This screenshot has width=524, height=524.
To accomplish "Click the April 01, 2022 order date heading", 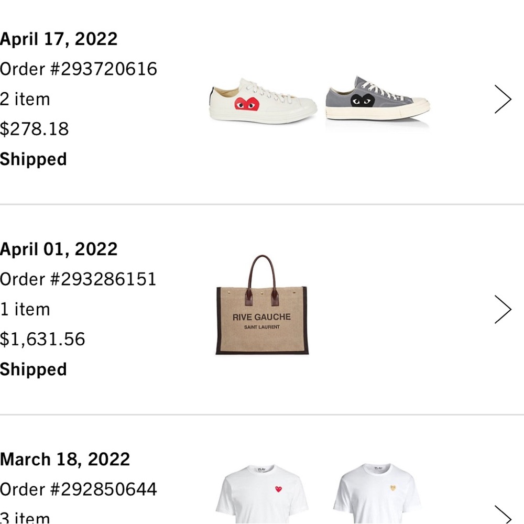I will click(58, 249).
